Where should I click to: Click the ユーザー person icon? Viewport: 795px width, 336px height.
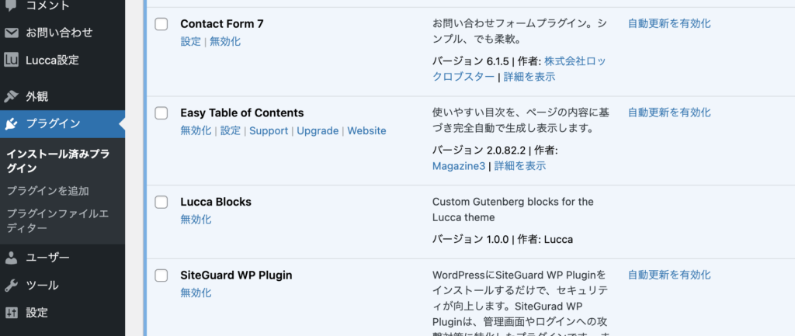pos(12,258)
